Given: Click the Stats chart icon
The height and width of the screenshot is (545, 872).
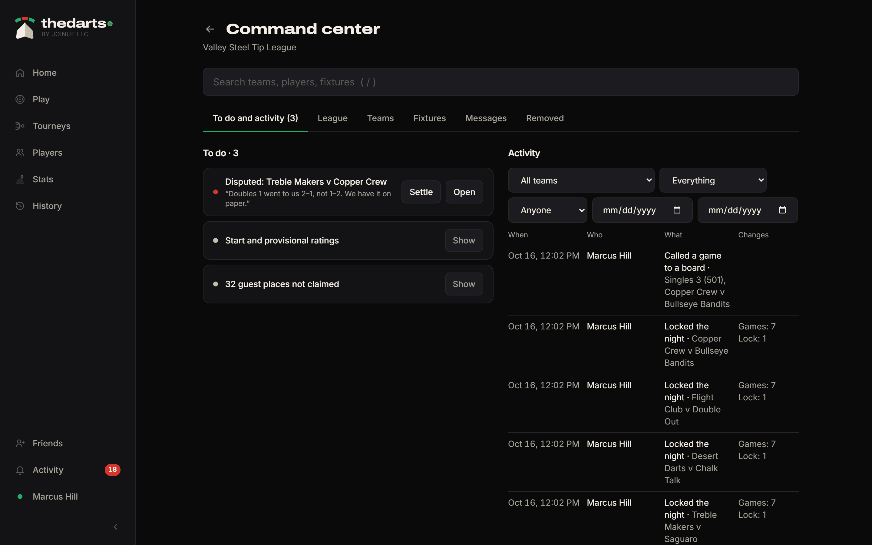Looking at the screenshot, I should pos(20,180).
